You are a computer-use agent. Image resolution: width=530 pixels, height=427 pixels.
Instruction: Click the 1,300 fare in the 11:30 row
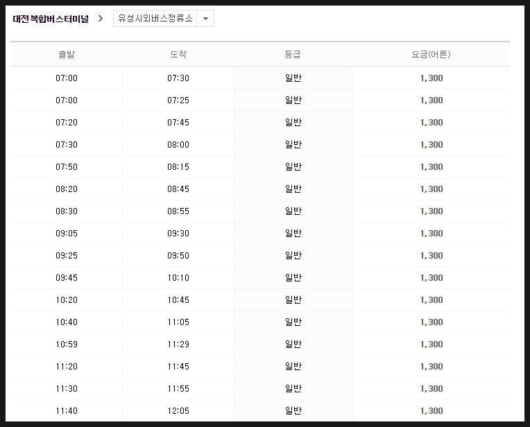431,388
